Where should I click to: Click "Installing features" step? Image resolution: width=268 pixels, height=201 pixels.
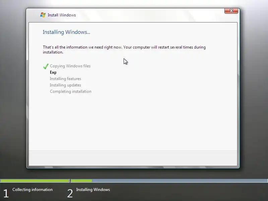(x=65, y=79)
